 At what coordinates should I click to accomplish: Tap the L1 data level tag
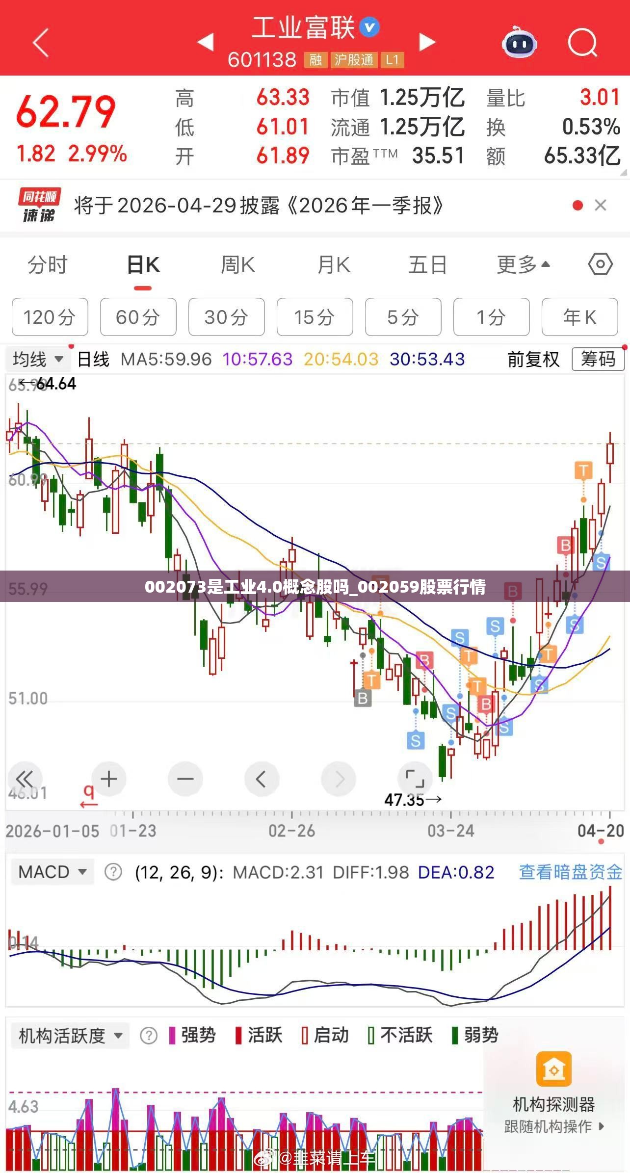tap(392, 60)
